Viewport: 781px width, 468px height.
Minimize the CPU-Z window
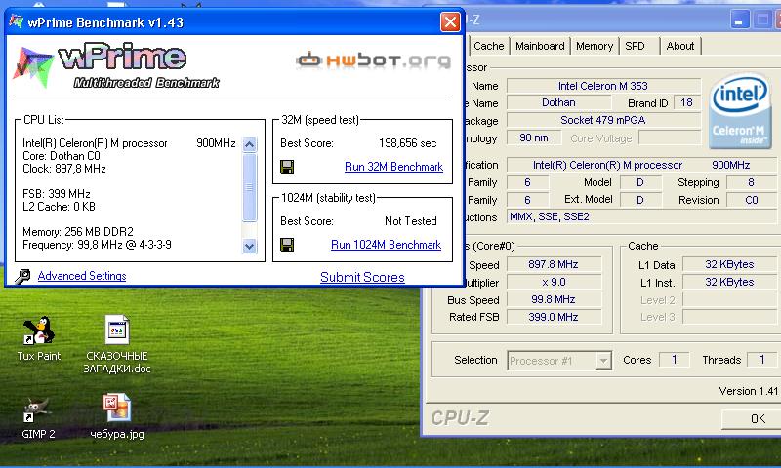(739, 20)
